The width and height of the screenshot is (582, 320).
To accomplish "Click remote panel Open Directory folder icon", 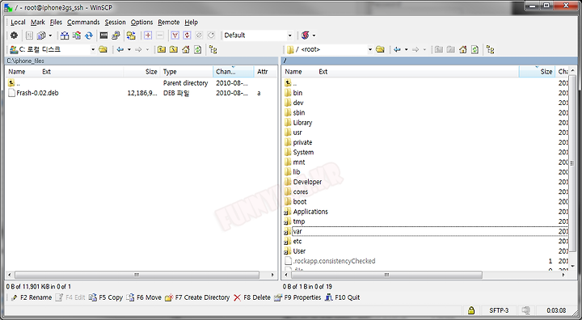I will 380,49.
